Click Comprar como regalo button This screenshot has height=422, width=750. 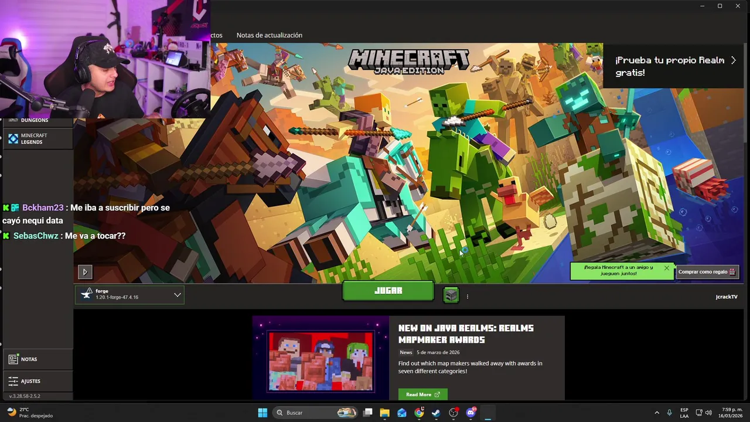707,272
